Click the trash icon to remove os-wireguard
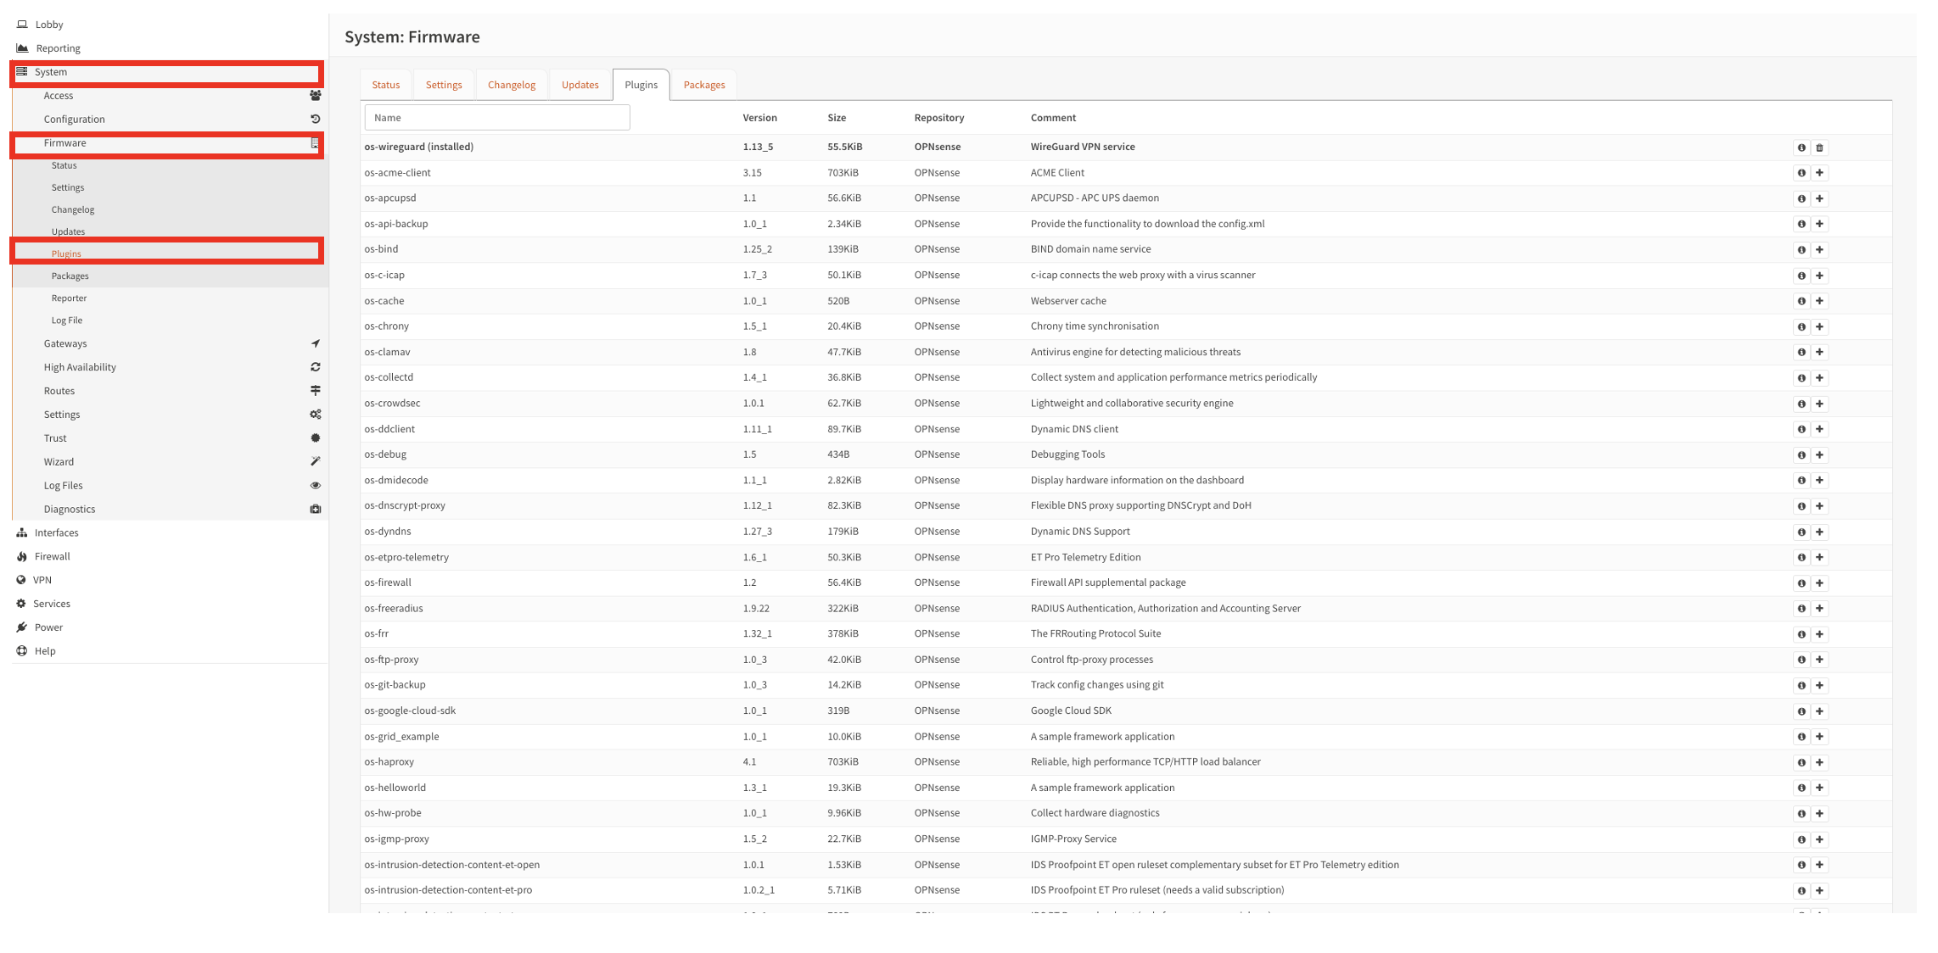Screen dimensions: 1938x953 [x=1819, y=148]
